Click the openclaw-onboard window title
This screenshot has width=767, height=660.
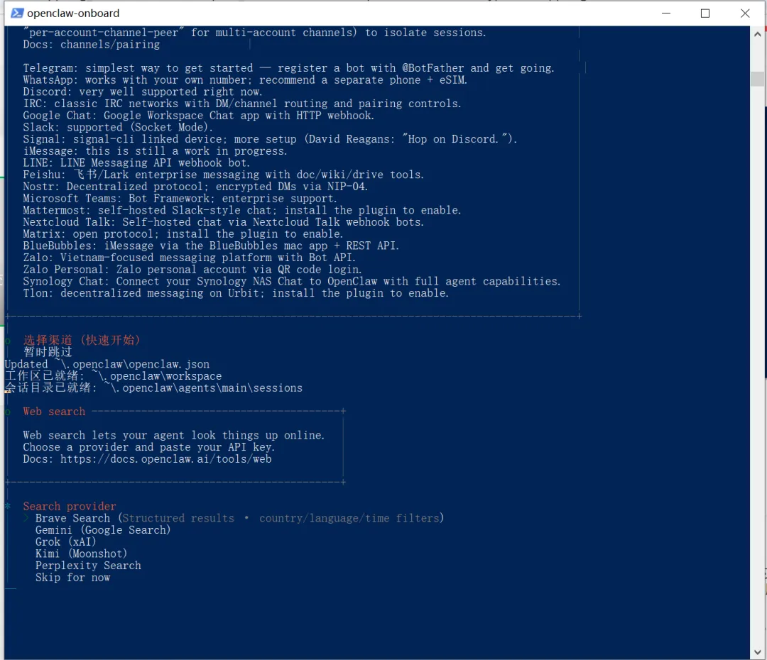point(73,13)
